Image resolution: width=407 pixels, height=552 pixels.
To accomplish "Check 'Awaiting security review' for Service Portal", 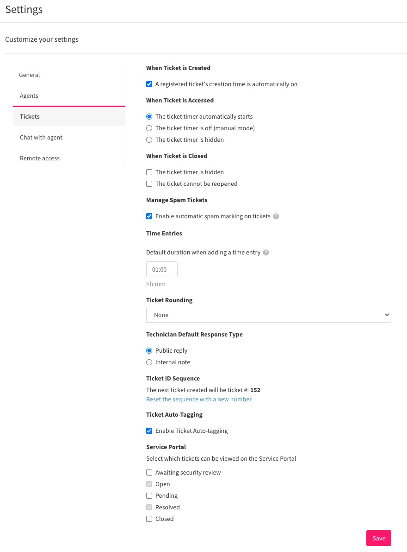I will click(149, 472).
